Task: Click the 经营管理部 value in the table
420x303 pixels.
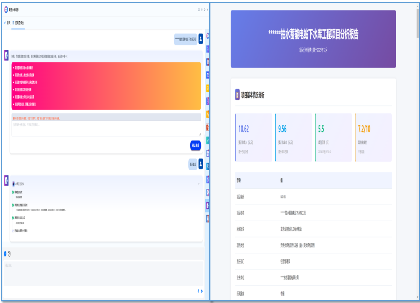Action: 285,262
